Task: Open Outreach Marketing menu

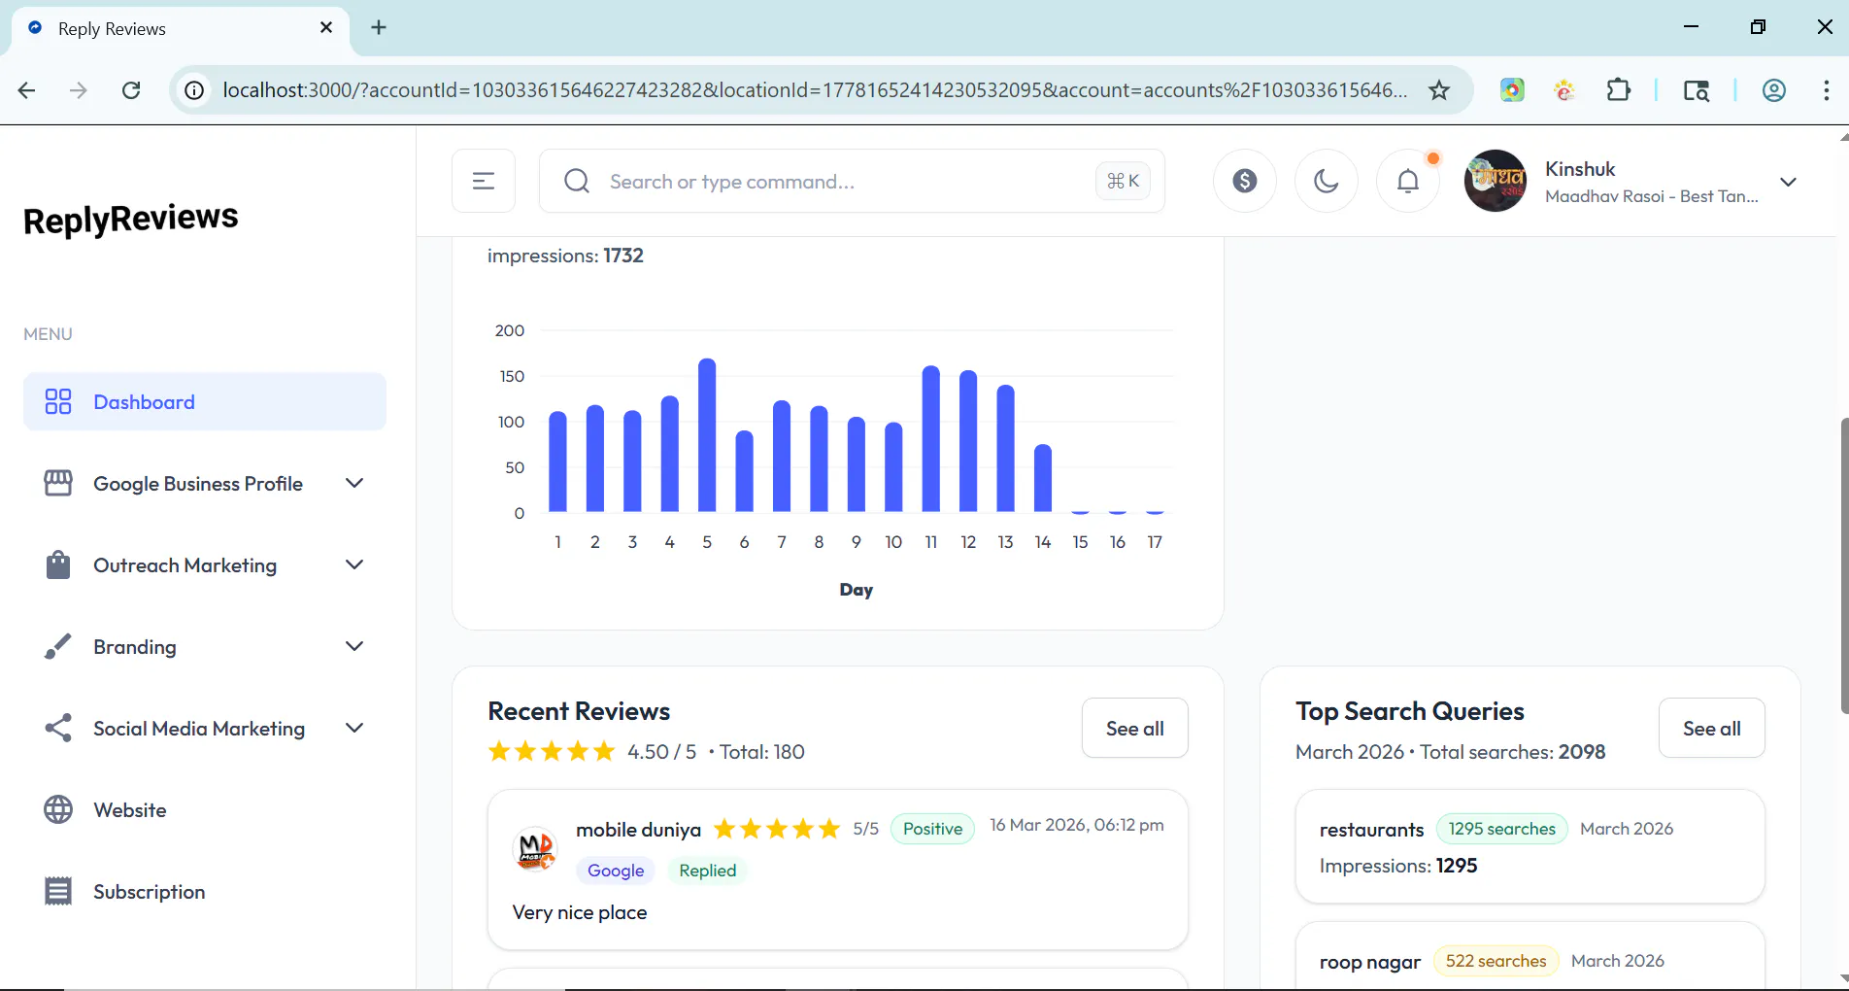Action: tap(205, 564)
